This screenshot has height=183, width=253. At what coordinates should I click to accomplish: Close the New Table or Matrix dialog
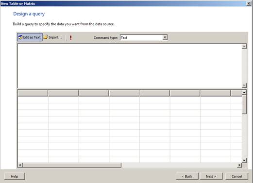click(x=249, y=3)
